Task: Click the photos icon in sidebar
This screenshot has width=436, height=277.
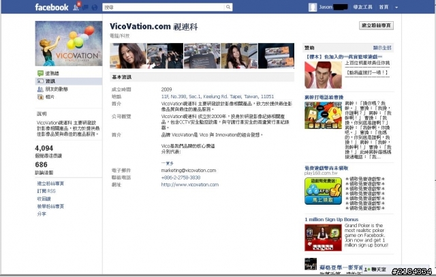Action: tap(40, 97)
